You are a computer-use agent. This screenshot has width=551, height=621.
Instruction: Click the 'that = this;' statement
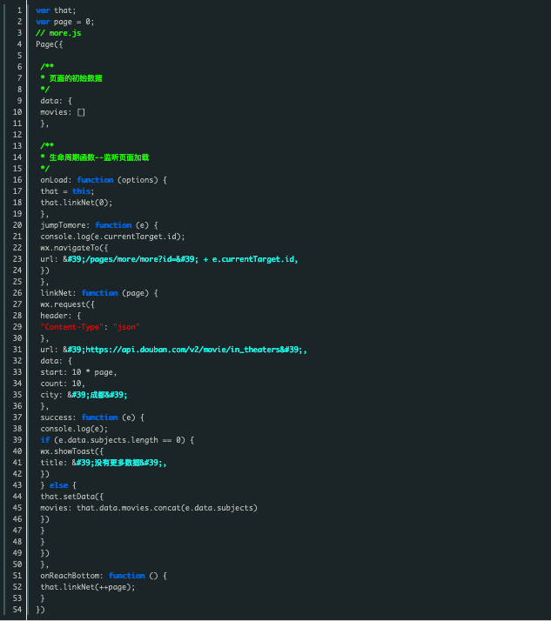(67, 191)
